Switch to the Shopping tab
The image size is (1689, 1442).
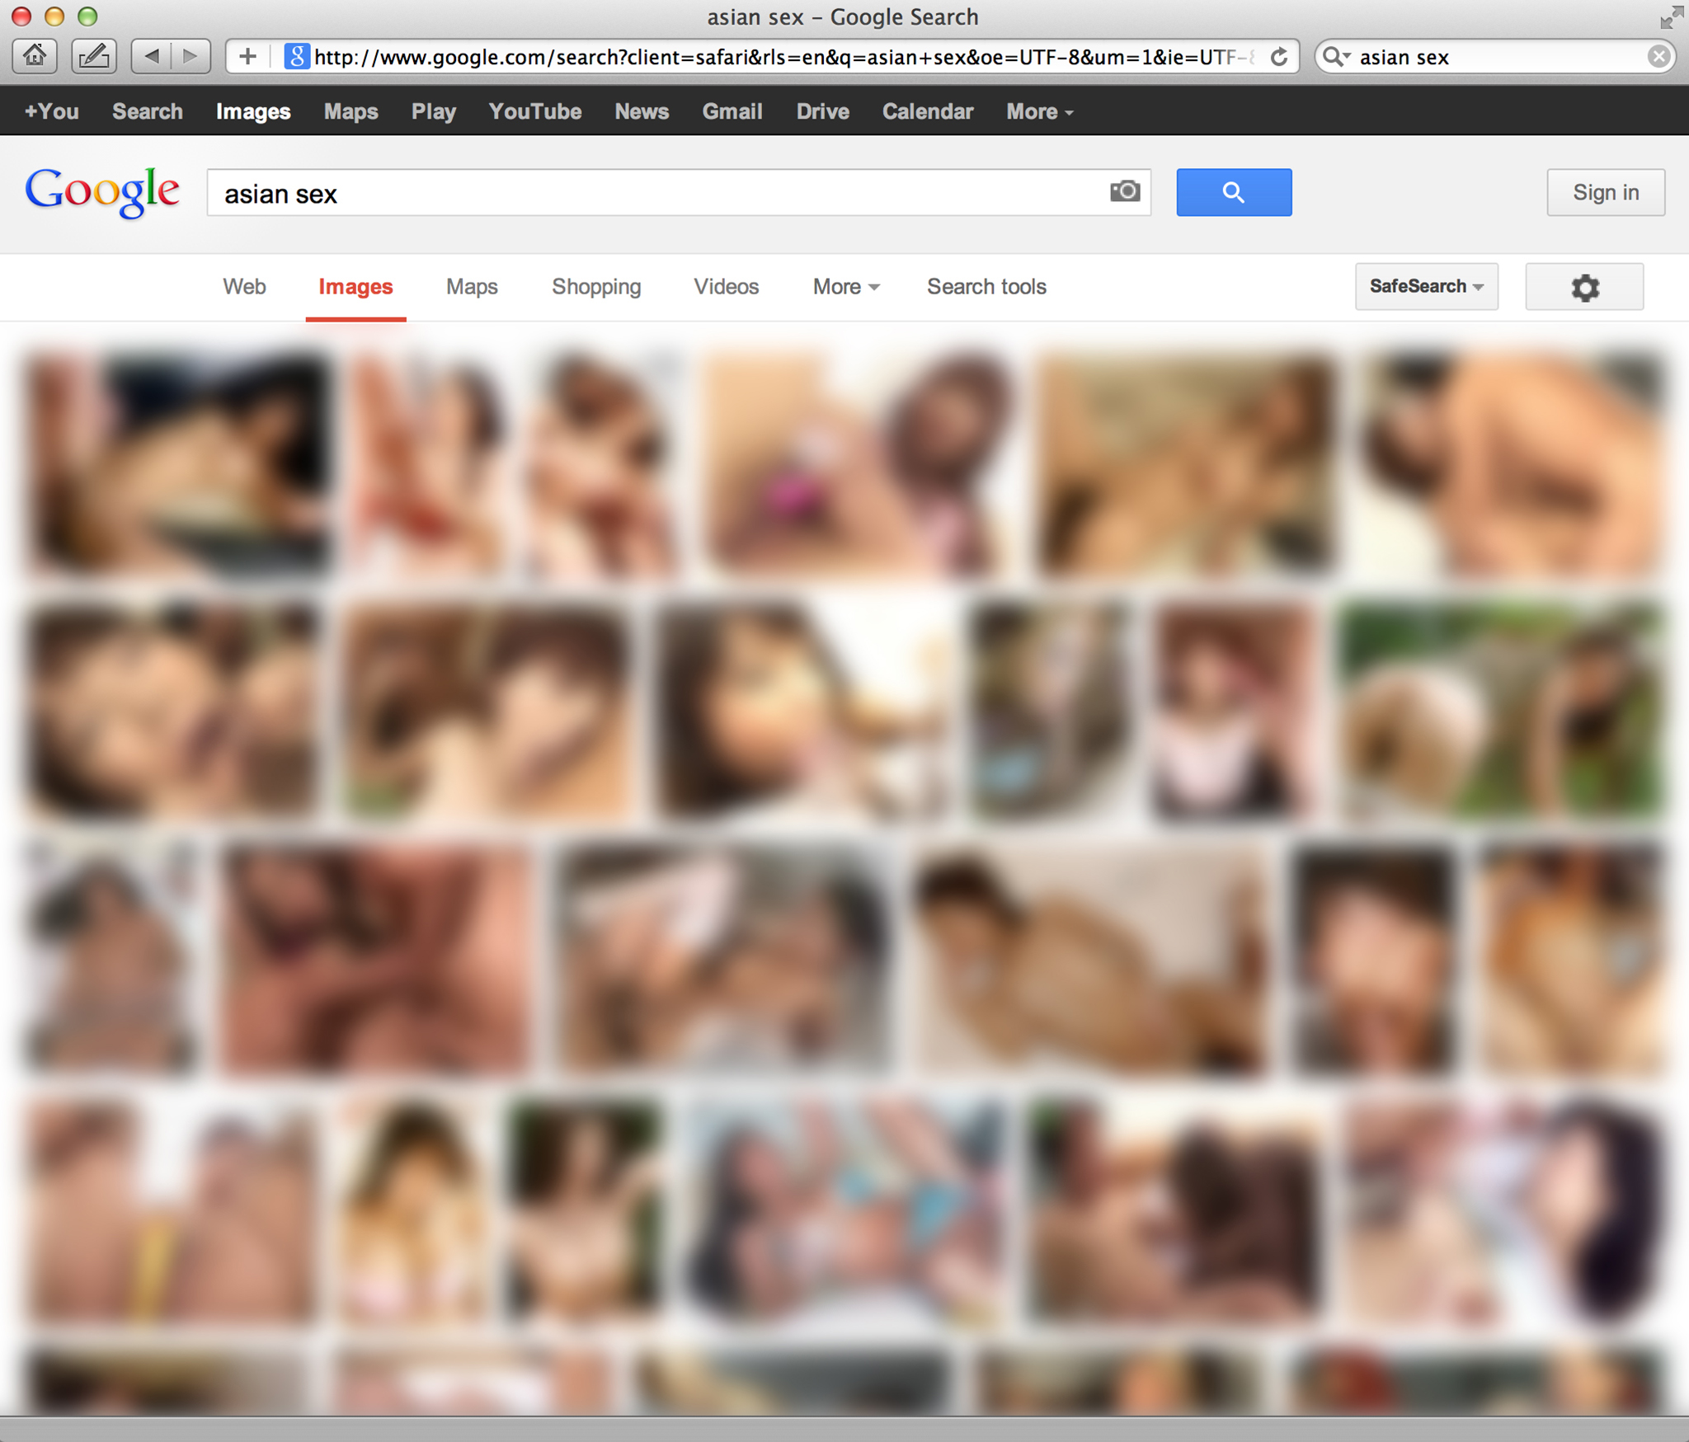(x=595, y=286)
